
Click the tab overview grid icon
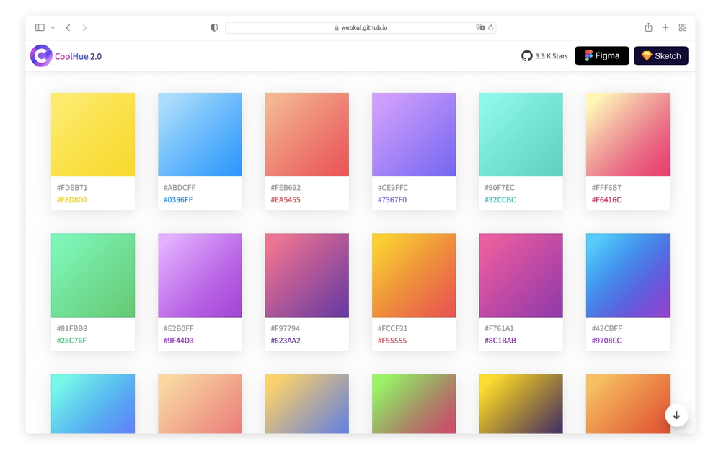(x=682, y=27)
